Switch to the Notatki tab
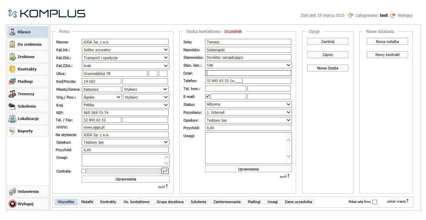This screenshot has height=220, width=426. pyautogui.click(x=87, y=202)
